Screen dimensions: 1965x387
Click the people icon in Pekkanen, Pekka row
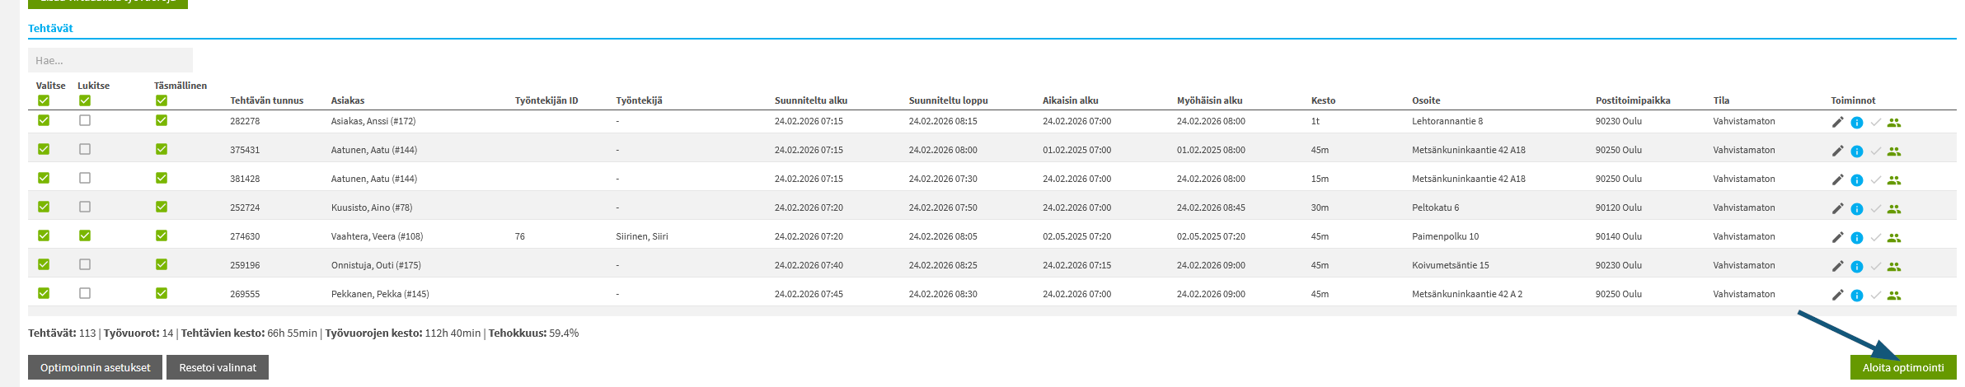1893,296
